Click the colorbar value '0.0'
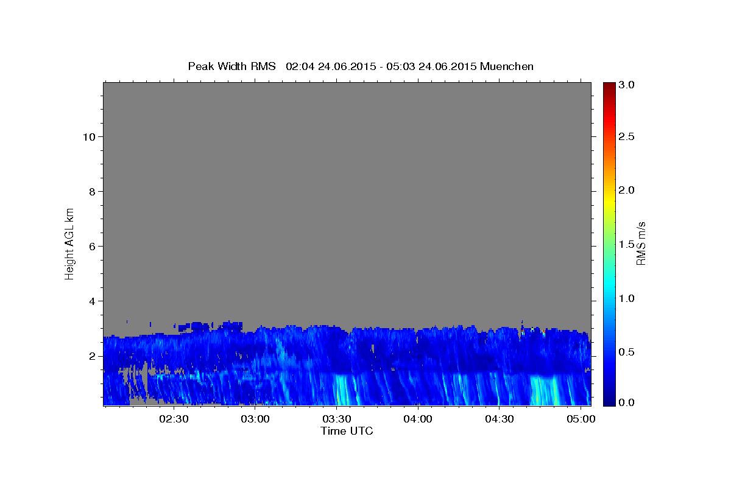The image size is (731, 487). pos(626,402)
